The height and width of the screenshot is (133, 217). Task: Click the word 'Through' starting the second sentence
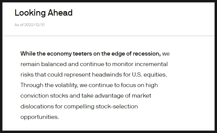tap(32, 85)
